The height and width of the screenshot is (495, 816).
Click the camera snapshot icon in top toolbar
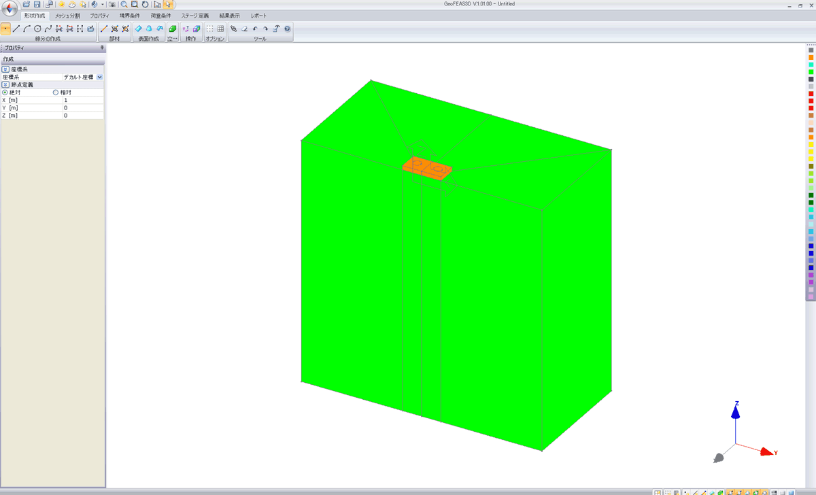[x=112, y=4]
